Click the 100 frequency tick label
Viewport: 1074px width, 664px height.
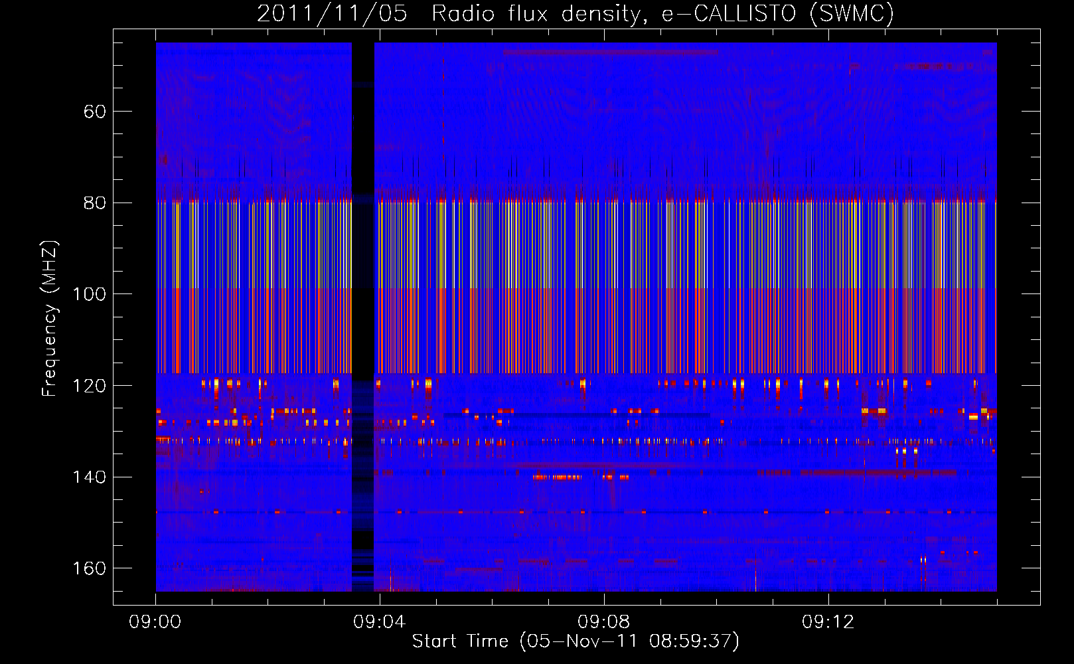tap(89, 294)
